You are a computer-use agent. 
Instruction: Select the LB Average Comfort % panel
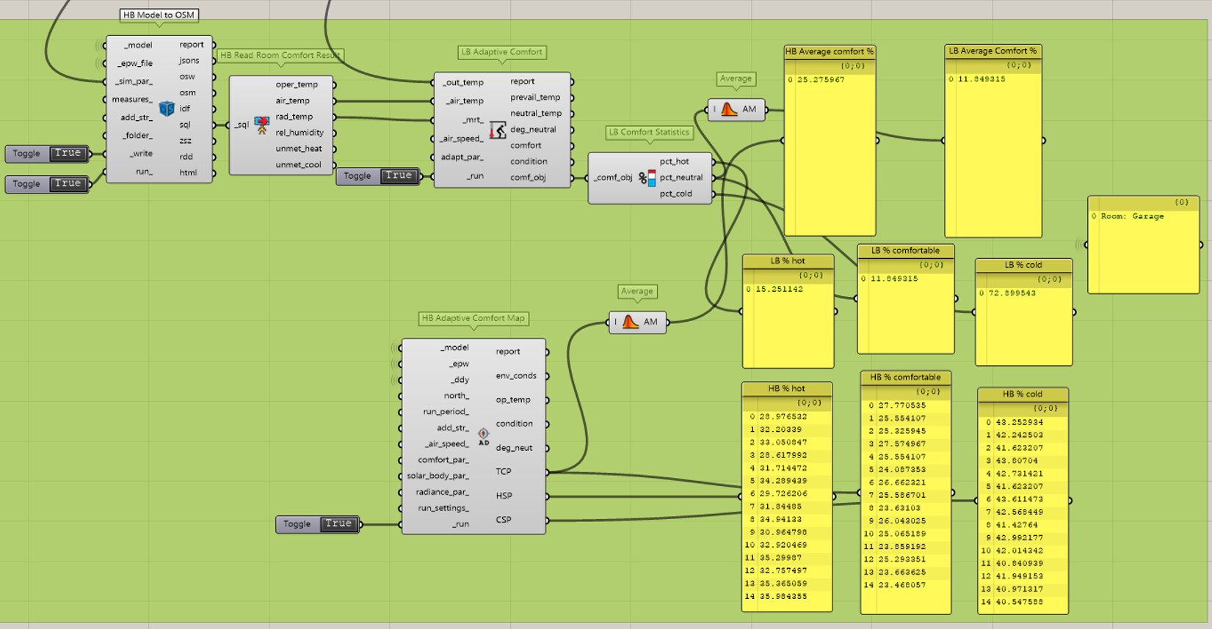point(993,147)
